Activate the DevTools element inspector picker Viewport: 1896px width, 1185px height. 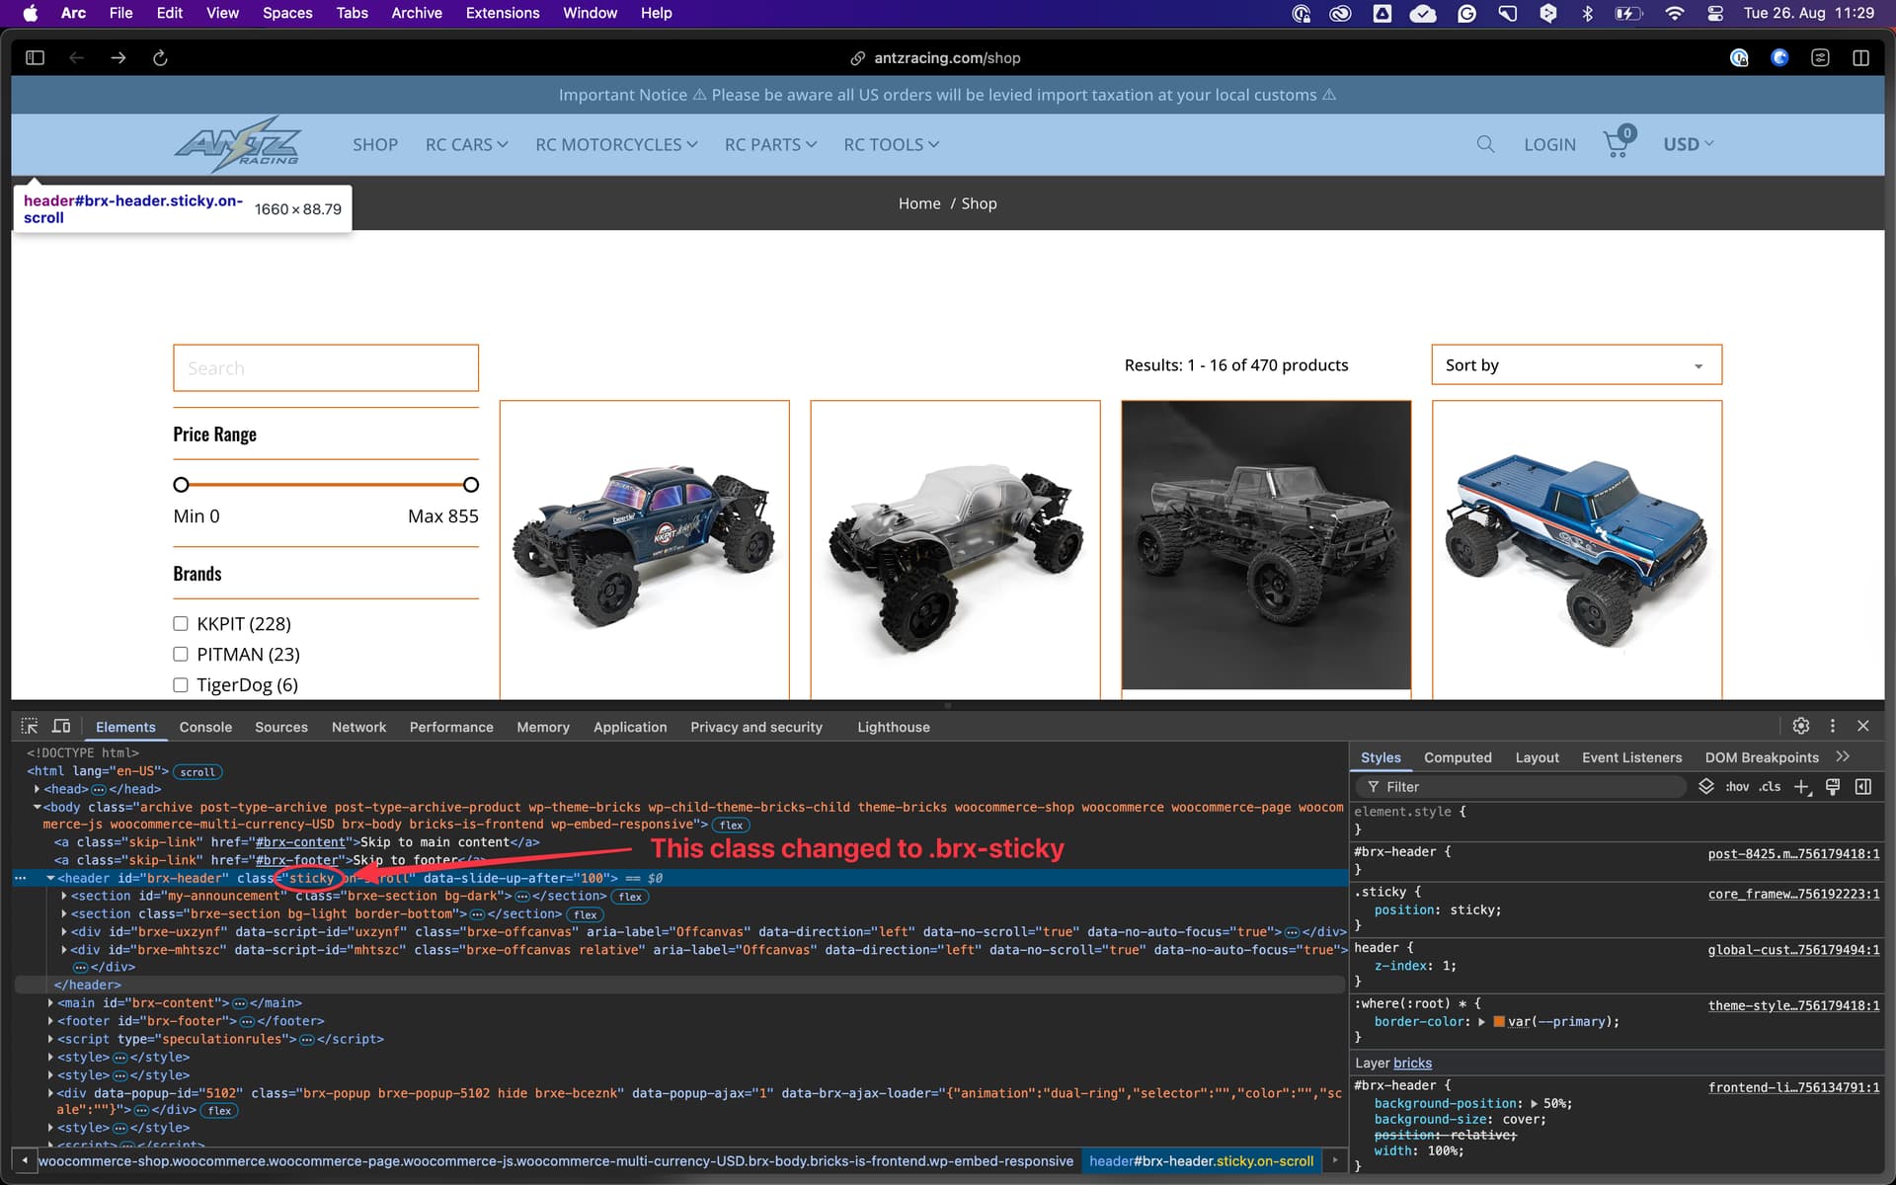tap(30, 727)
